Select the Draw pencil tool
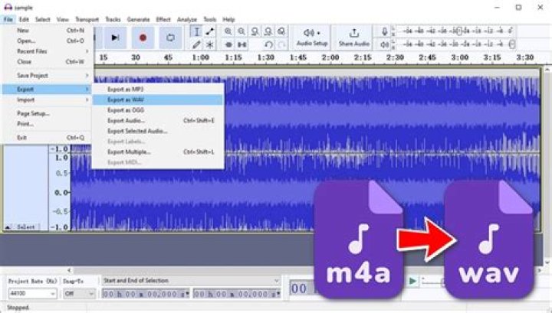Image resolution: width=552 pixels, height=313 pixels. [x=196, y=45]
